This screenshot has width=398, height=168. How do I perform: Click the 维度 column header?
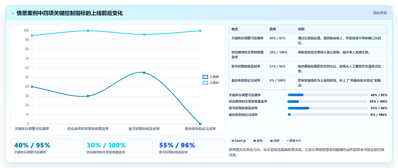coord(235,29)
